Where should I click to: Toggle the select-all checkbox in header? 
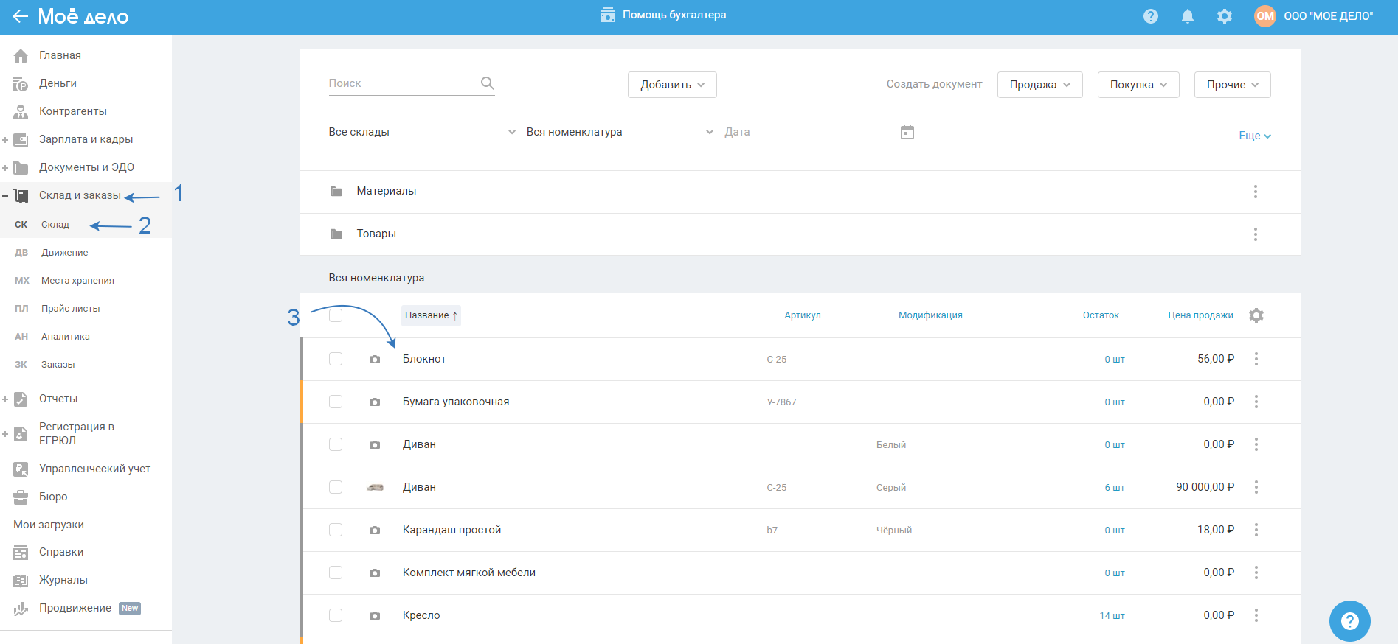click(x=336, y=315)
